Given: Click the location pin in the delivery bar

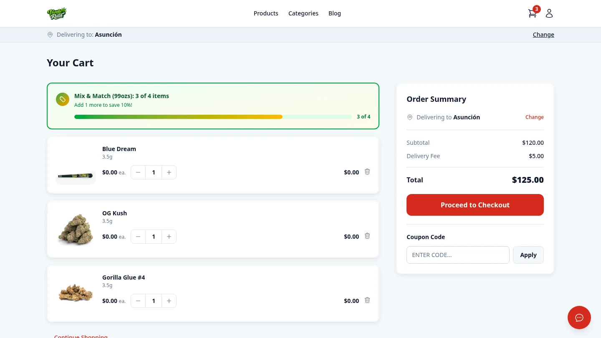Looking at the screenshot, I should 50,35.
